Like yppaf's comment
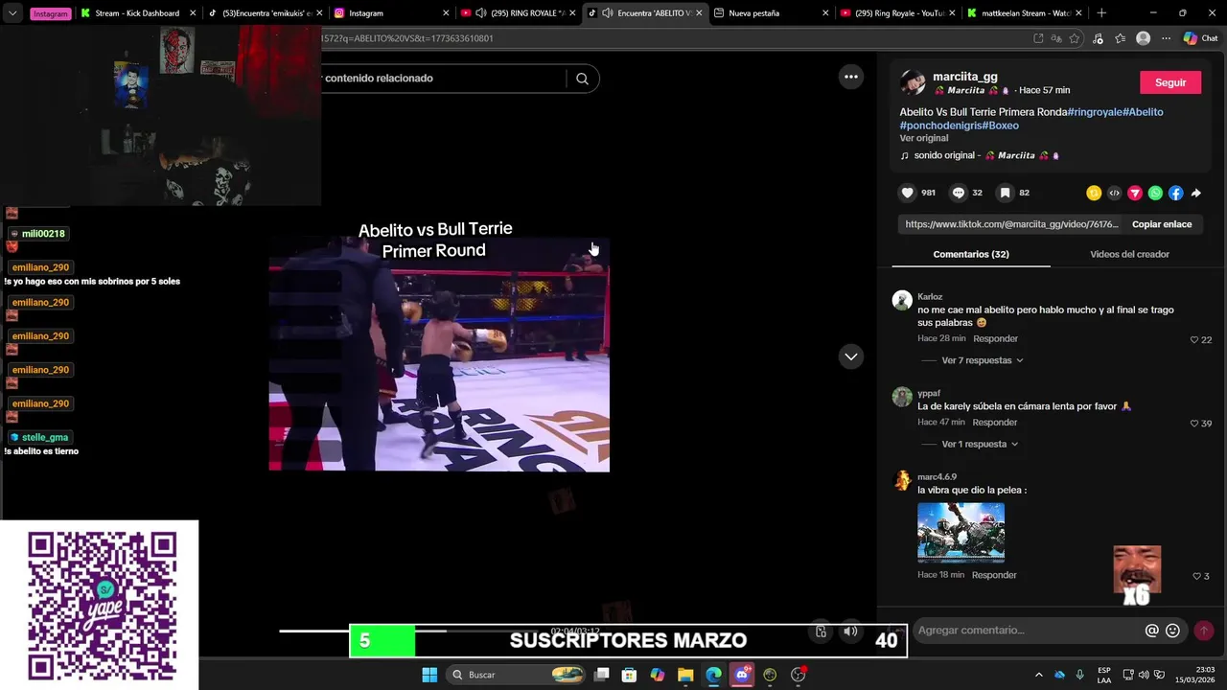 pos(1194,423)
